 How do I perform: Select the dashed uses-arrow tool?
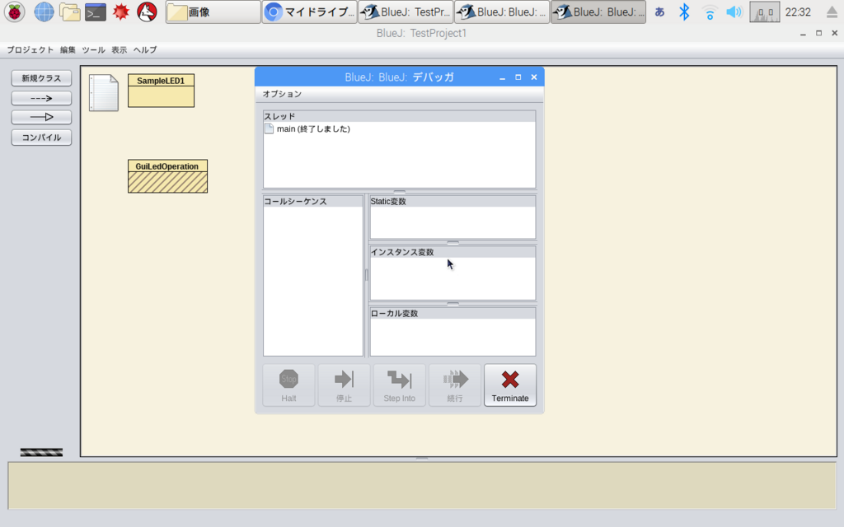pyautogui.click(x=41, y=98)
